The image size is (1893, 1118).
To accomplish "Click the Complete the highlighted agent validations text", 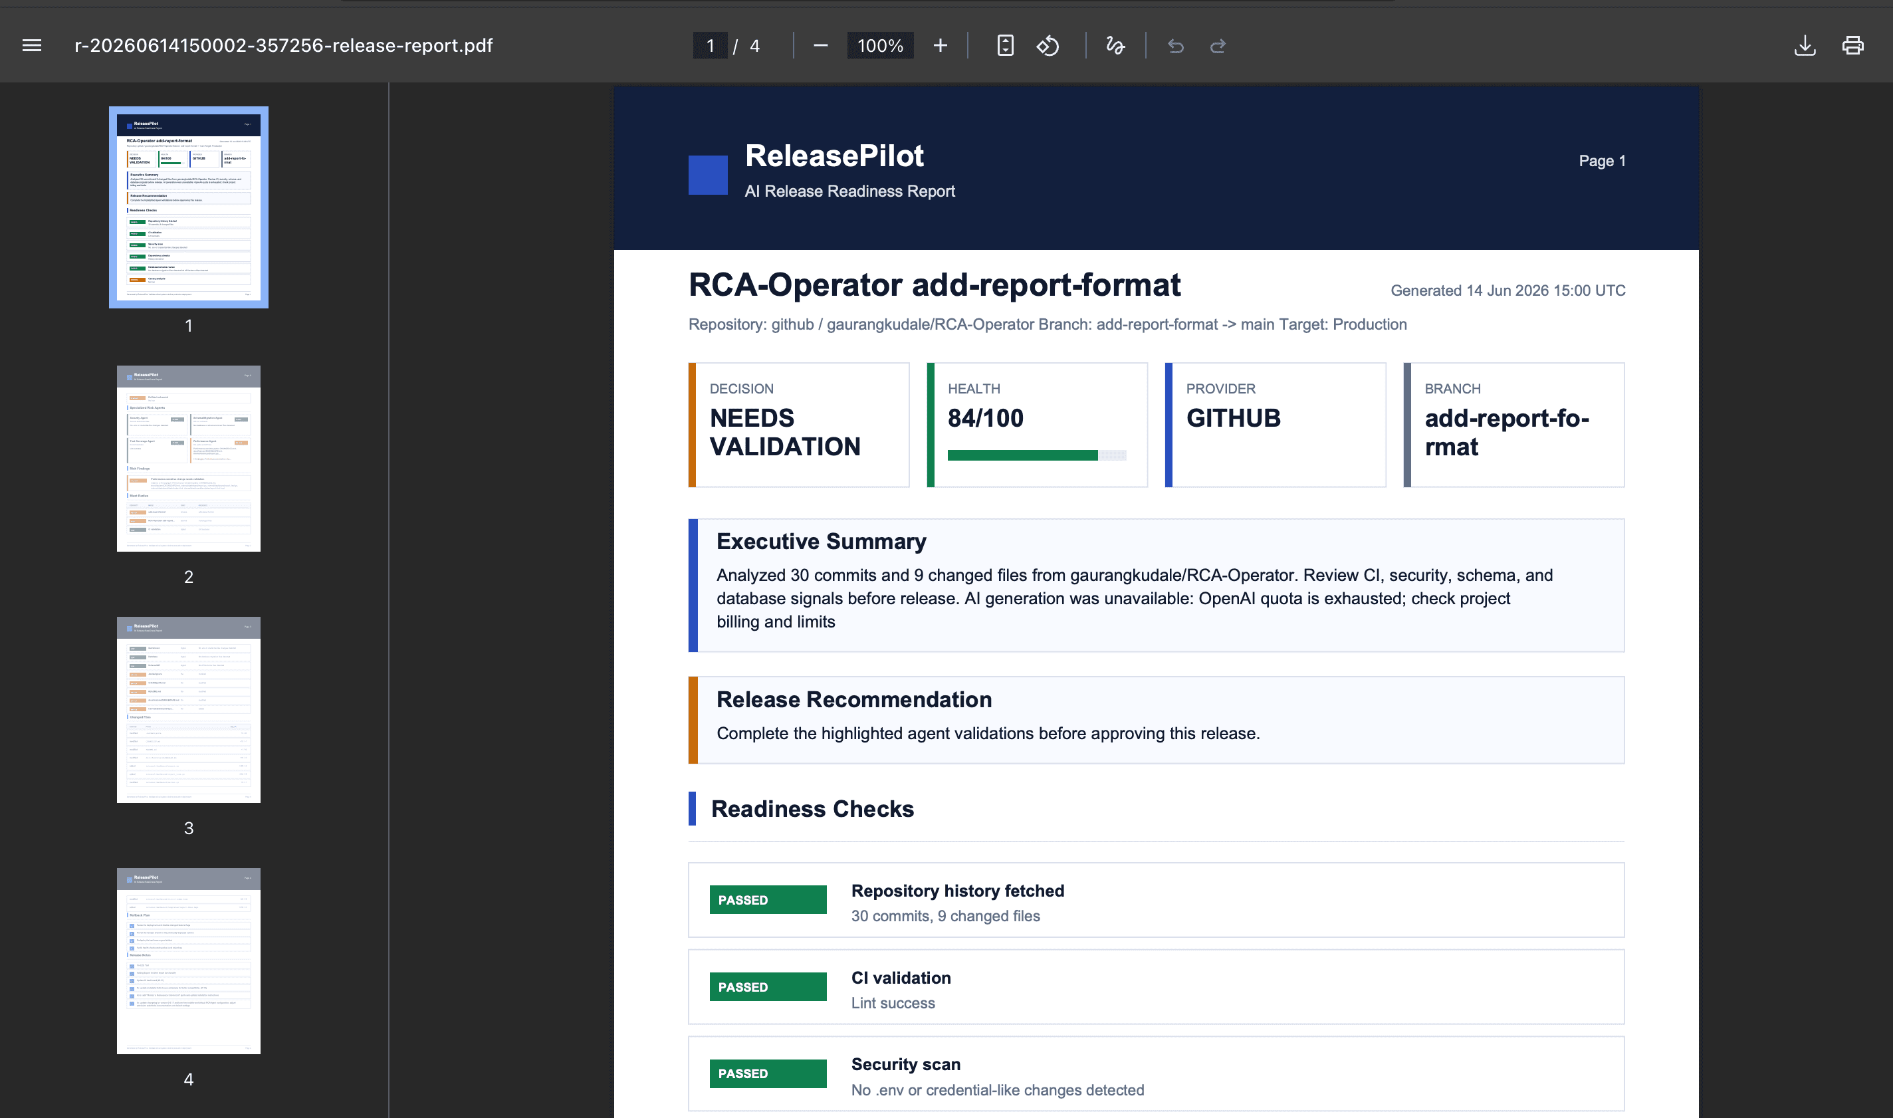I will point(987,734).
